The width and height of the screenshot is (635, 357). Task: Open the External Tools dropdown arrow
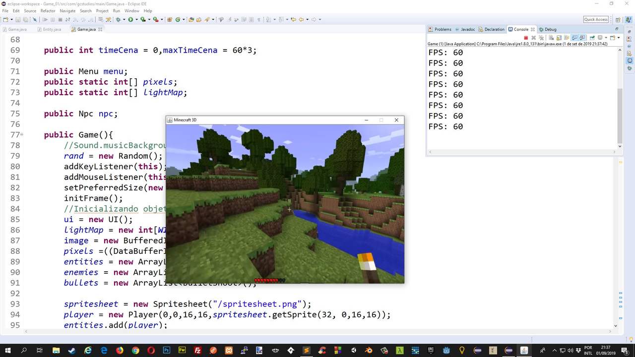[x=162, y=20]
